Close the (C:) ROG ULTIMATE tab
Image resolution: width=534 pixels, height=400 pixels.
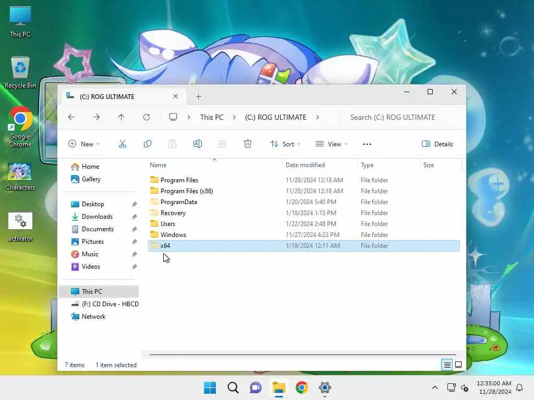coord(175,96)
